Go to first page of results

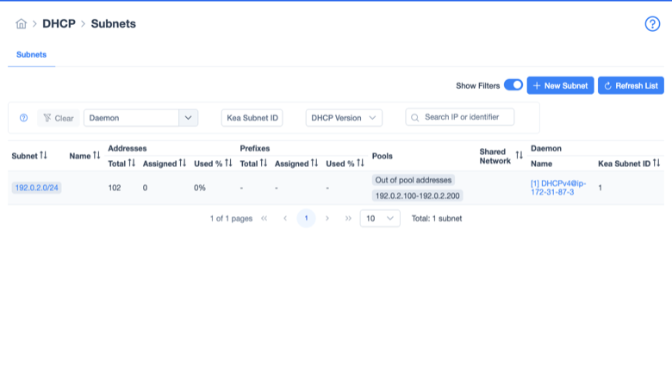point(264,219)
